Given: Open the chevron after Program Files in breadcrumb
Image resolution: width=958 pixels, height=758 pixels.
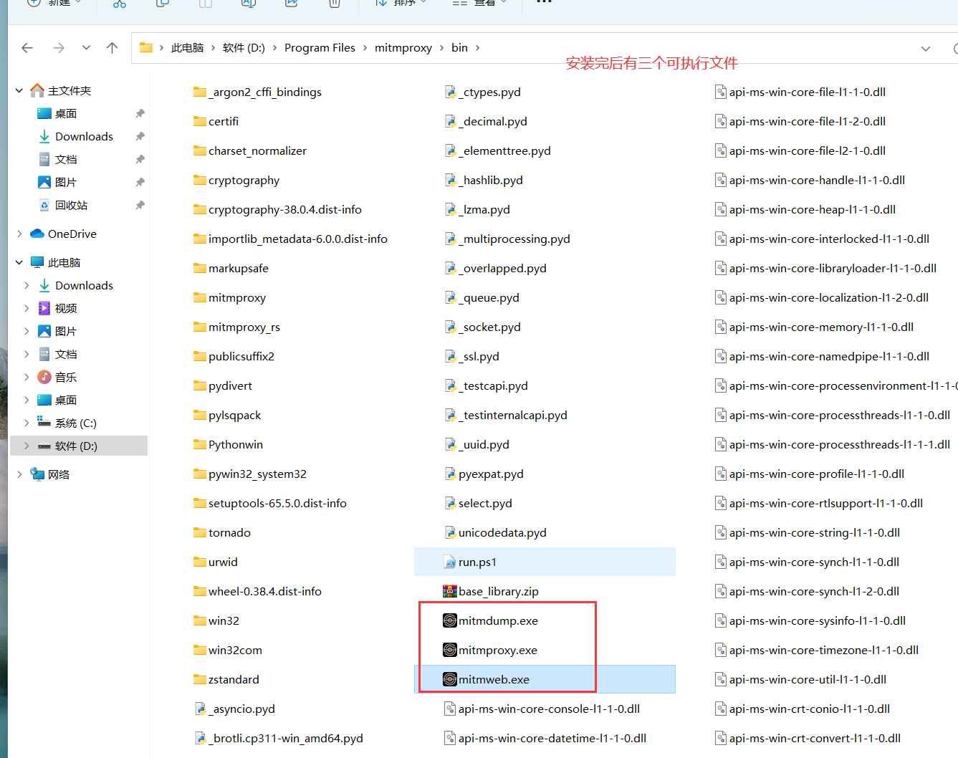Looking at the screenshot, I should pyautogui.click(x=365, y=47).
